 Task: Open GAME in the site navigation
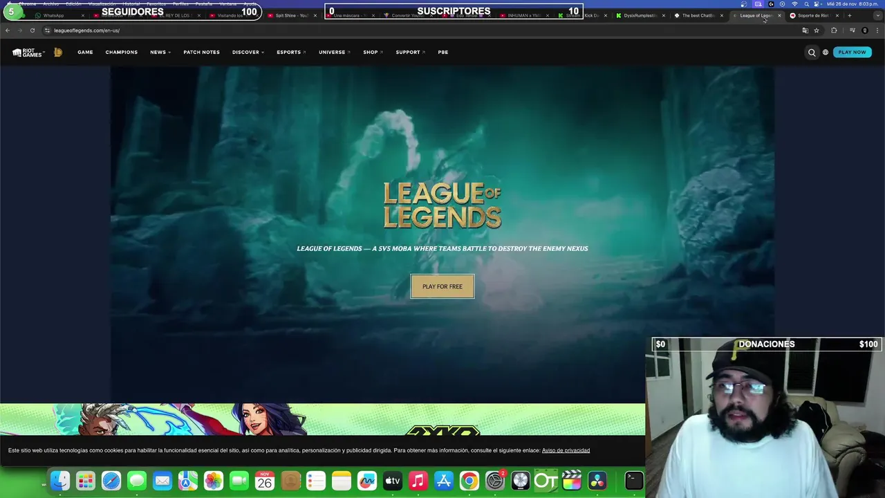point(85,52)
